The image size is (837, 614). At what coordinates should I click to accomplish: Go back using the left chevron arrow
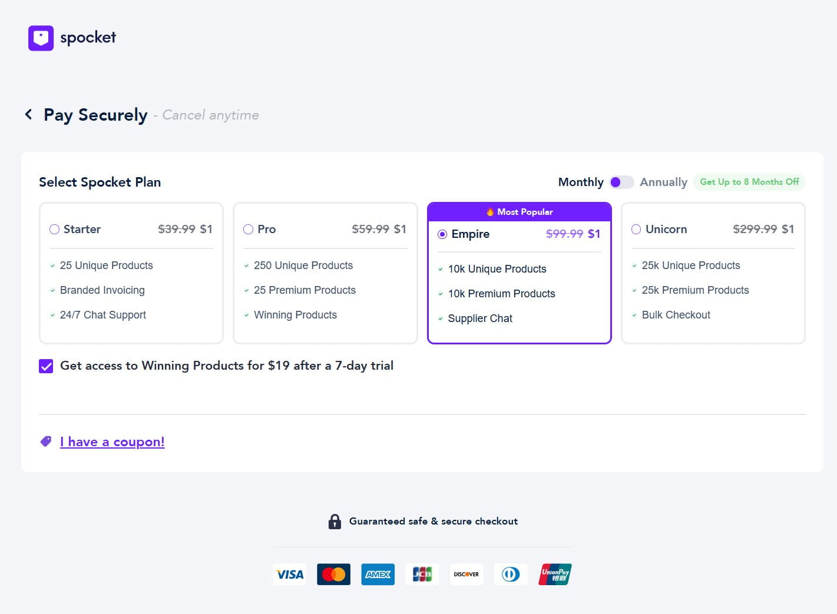click(28, 114)
